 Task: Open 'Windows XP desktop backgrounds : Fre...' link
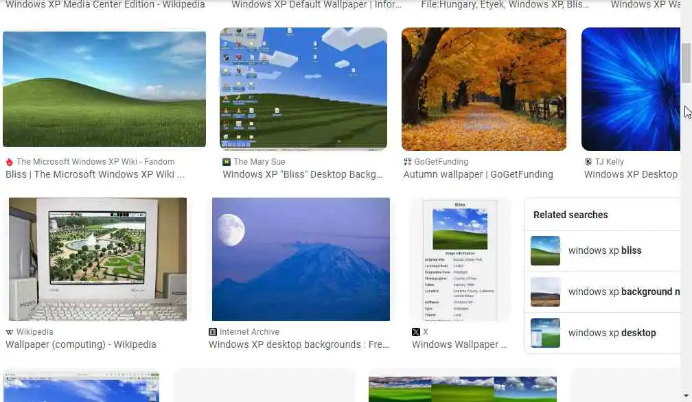tap(299, 344)
